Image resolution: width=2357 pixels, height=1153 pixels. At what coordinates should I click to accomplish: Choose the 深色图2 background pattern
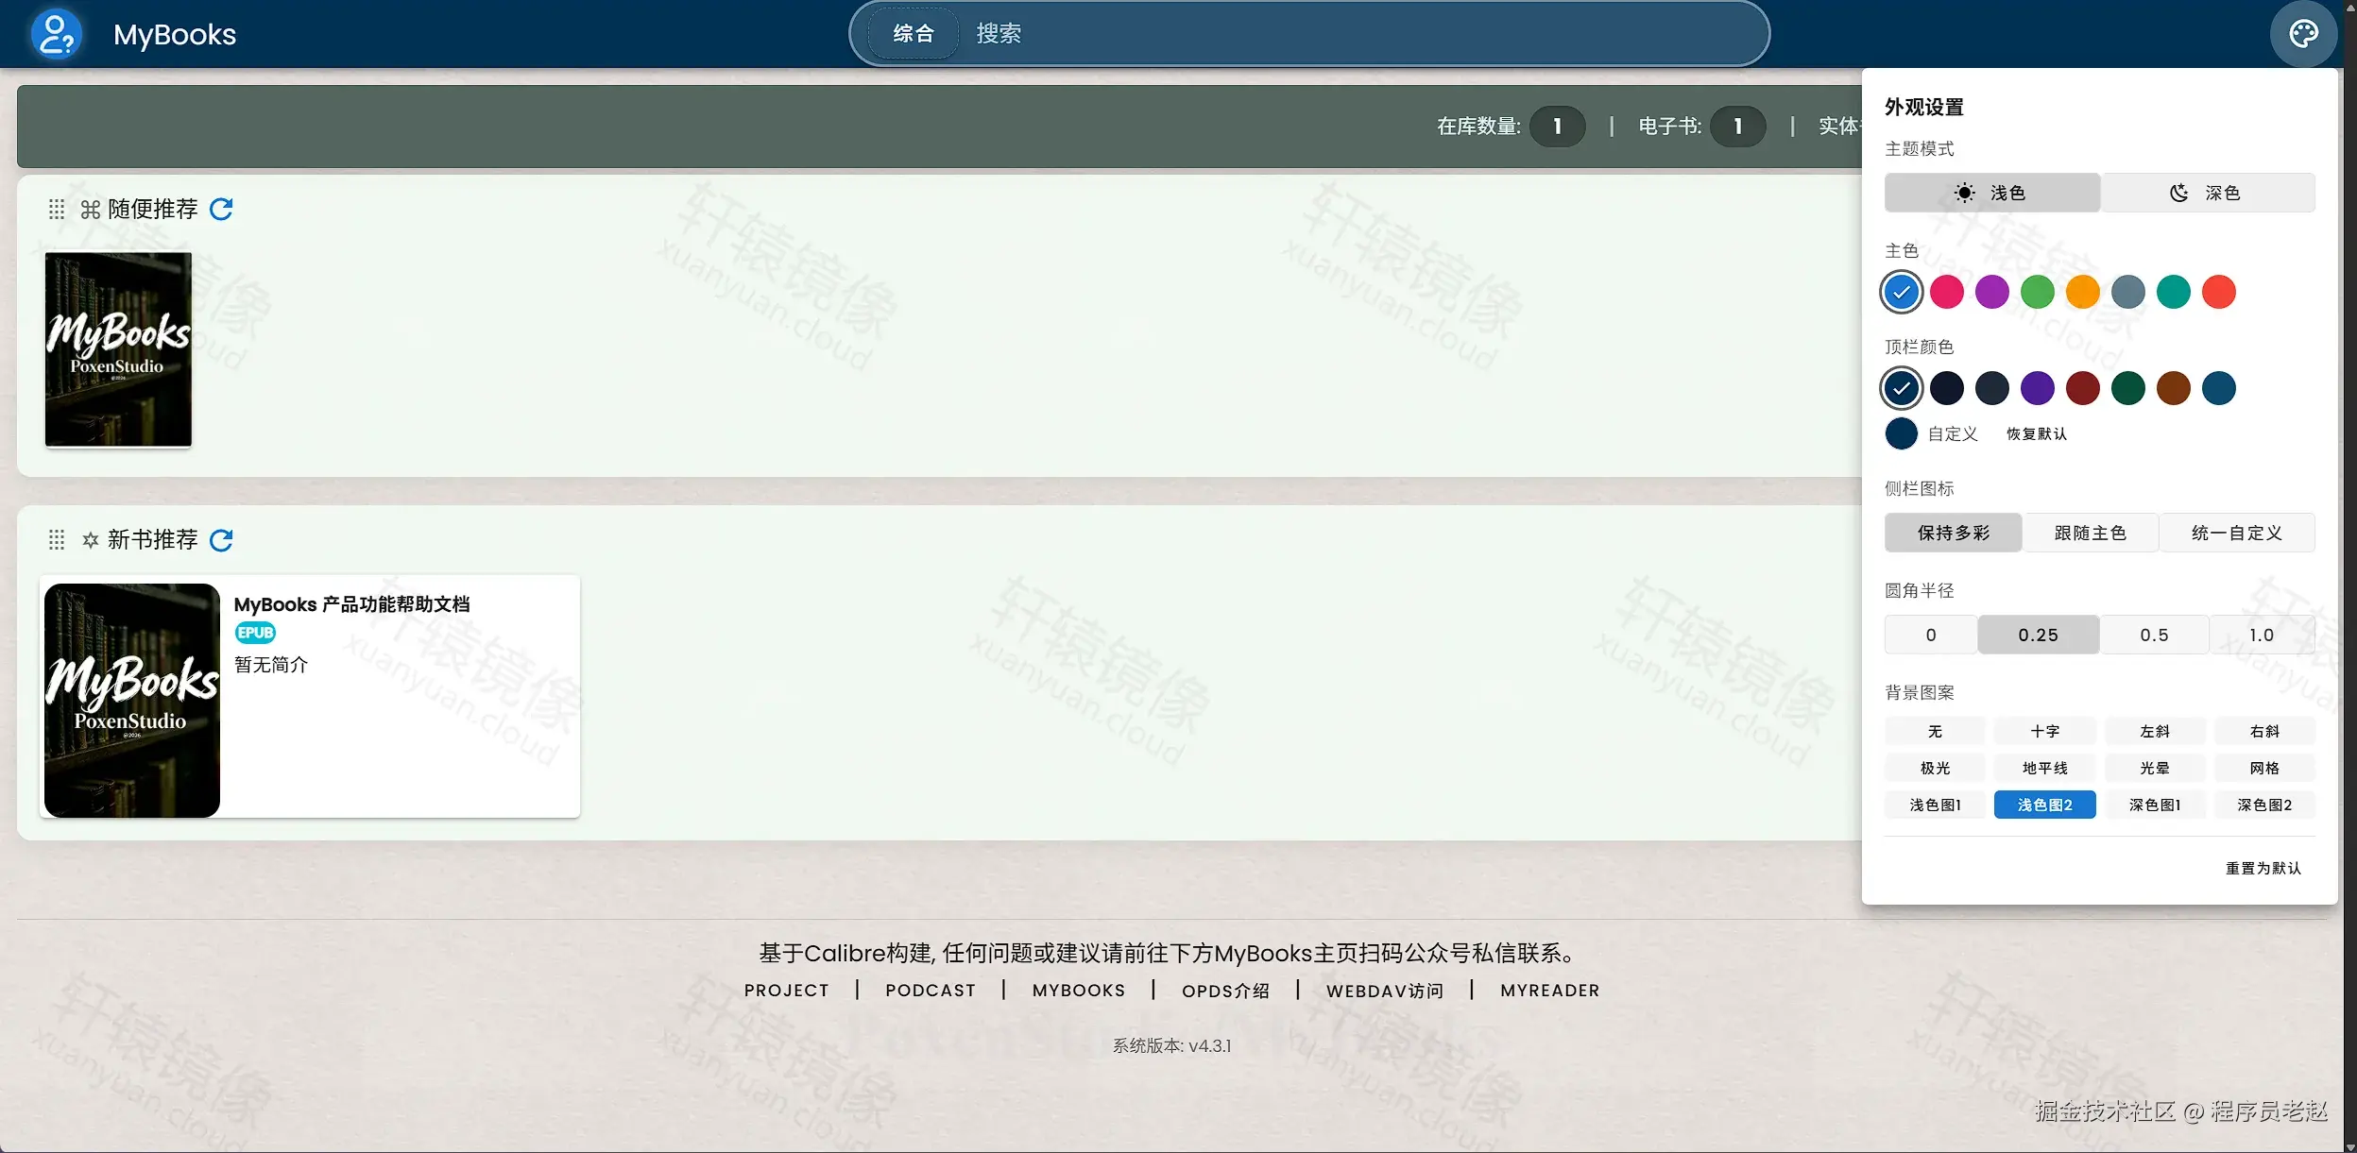(2263, 805)
